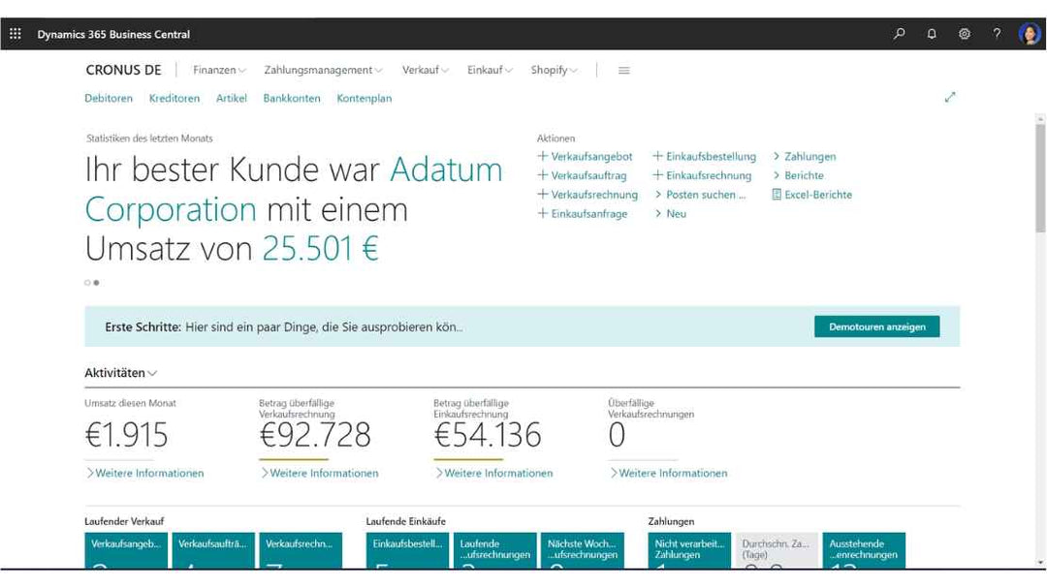Open the settings gear icon
The image size is (1047, 588).
pyautogui.click(x=965, y=34)
